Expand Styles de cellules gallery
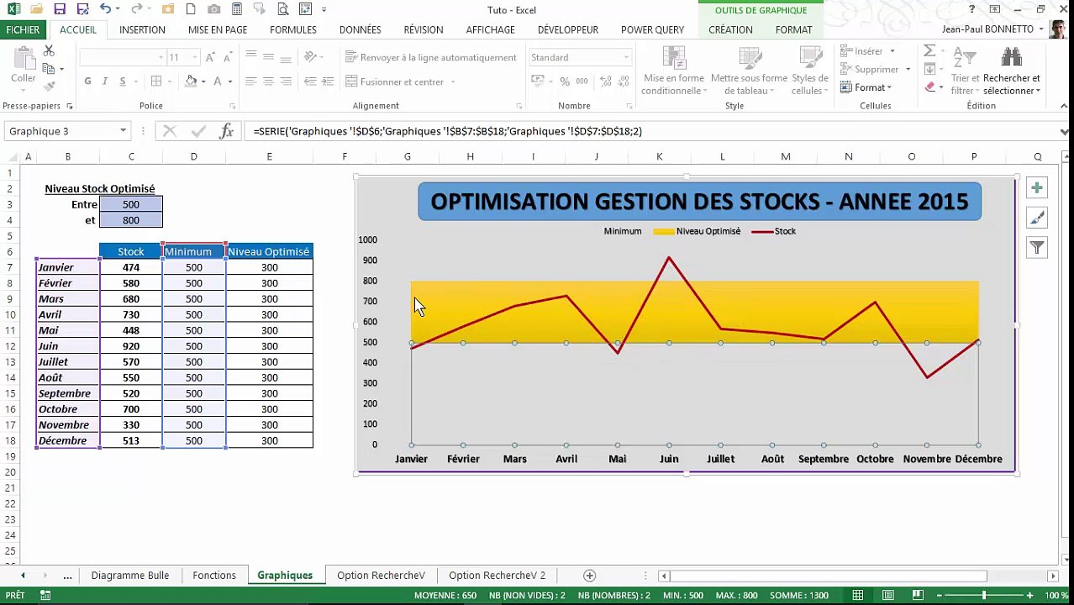Viewport: 1074px width, 605px height. click(x=810, y=71)
